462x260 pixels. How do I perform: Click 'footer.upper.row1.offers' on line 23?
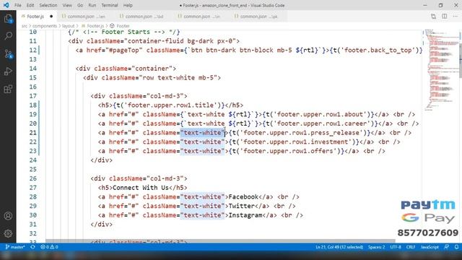289,151
